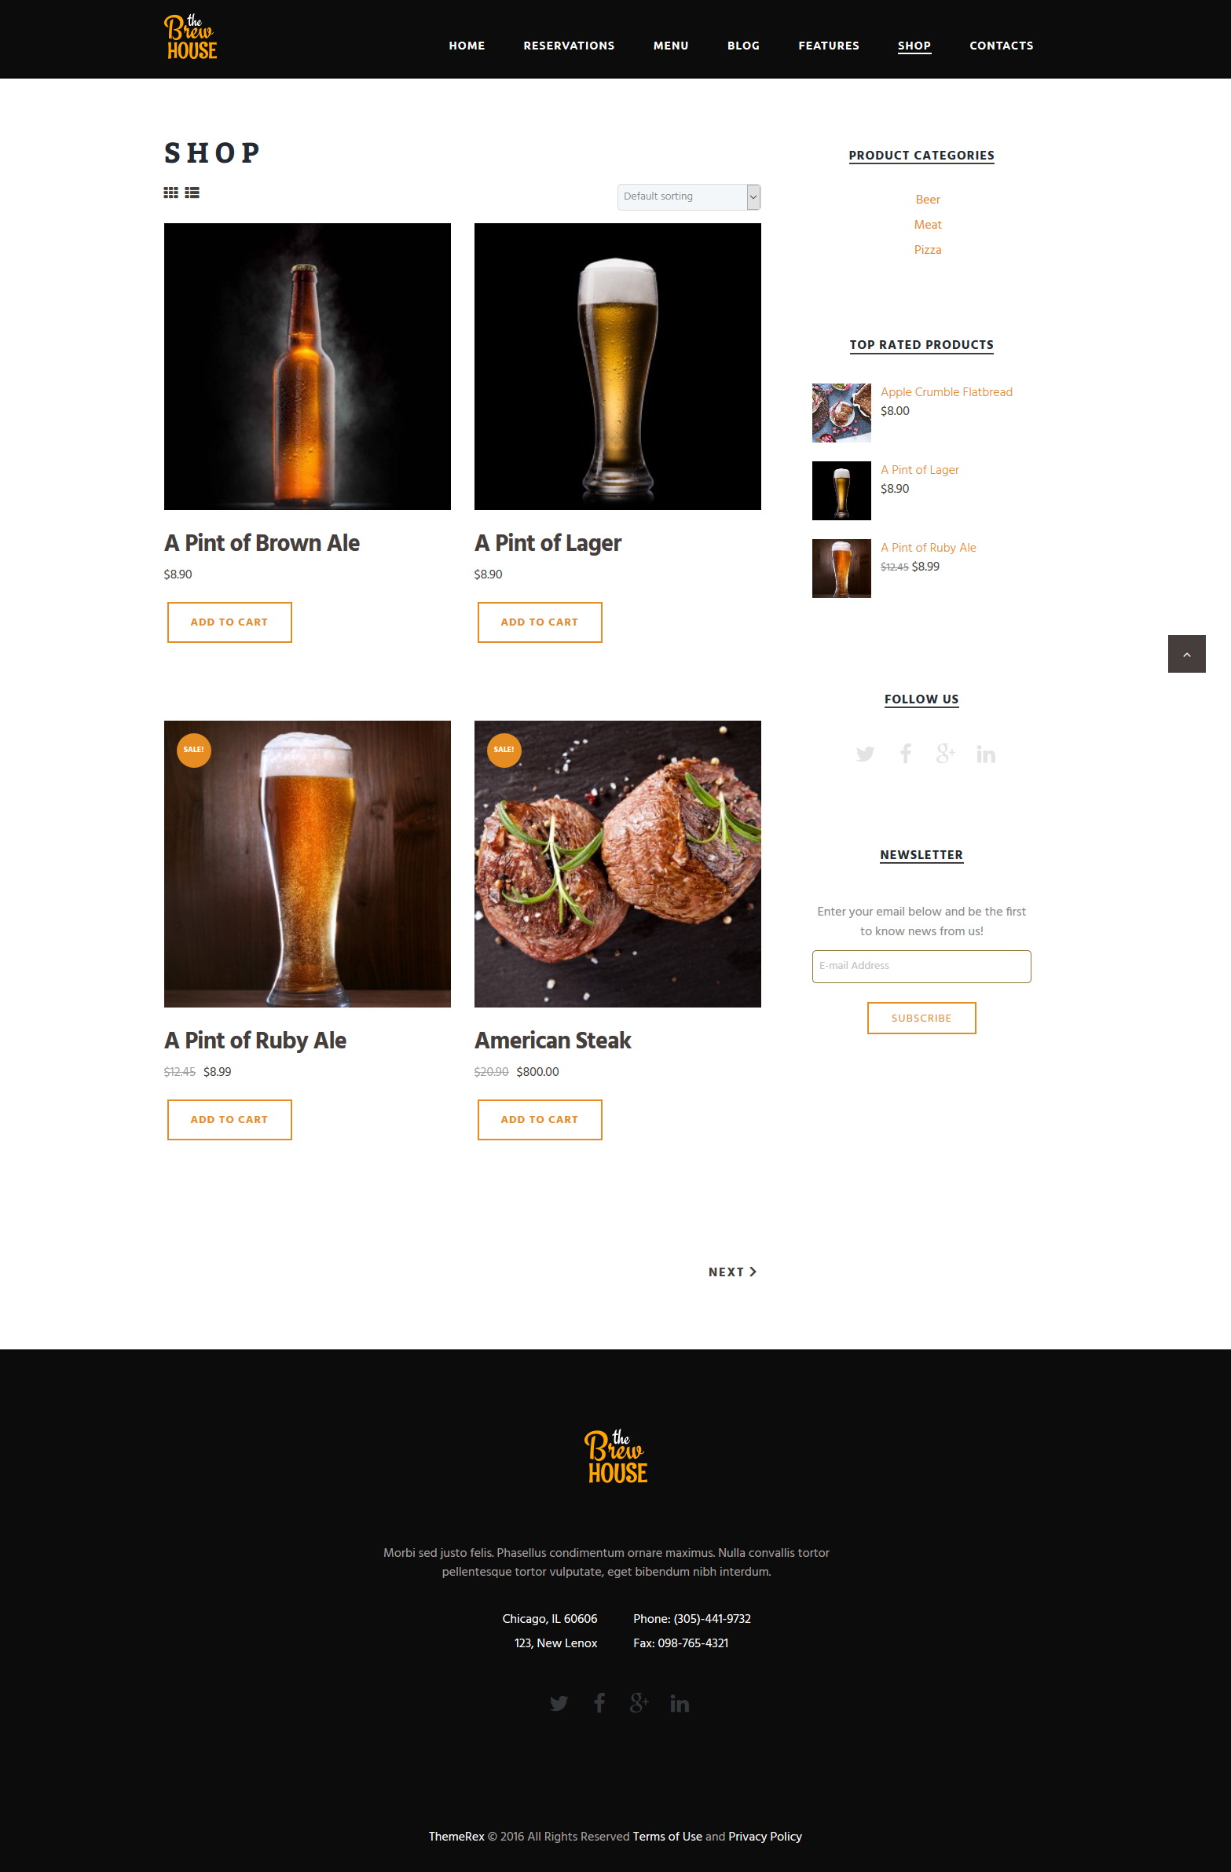Click the footer LinkedIn icon
This screenshot has width=1231, height=1872.
click(680, 1703)
